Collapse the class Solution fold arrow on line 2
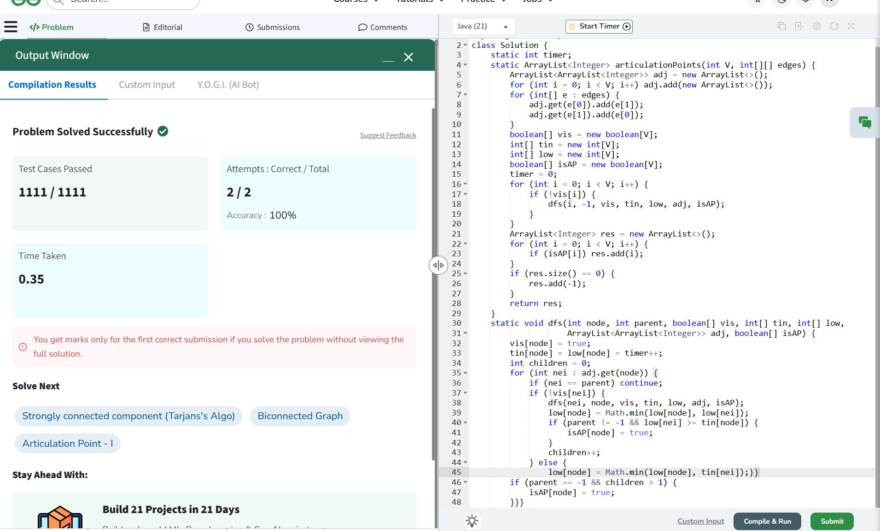 (466, 45)
